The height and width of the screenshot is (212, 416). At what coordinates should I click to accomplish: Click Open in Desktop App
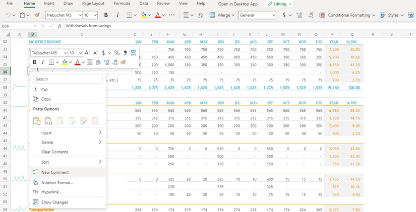click(x=237, y=4)
